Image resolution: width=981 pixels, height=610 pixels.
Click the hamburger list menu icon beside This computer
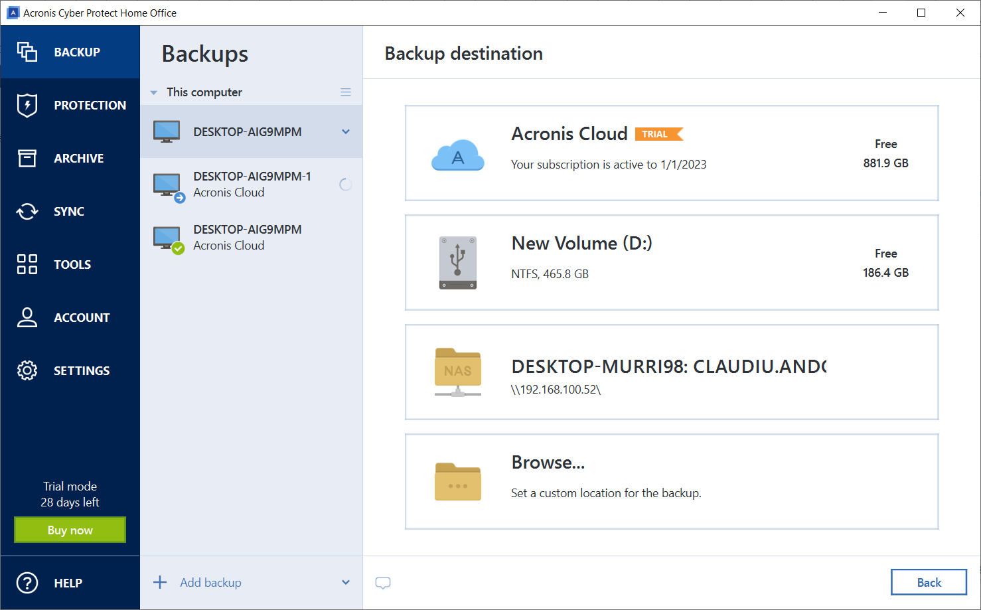346,92
